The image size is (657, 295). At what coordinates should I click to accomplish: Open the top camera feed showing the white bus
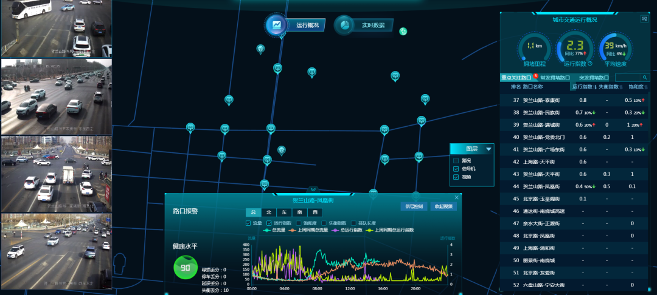[x=56, y=28]
